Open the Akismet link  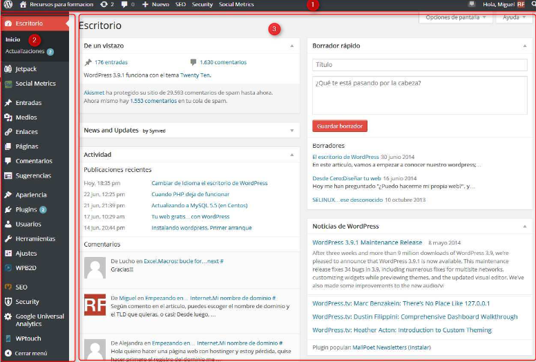pyautogui.click(x=94, y=93)
